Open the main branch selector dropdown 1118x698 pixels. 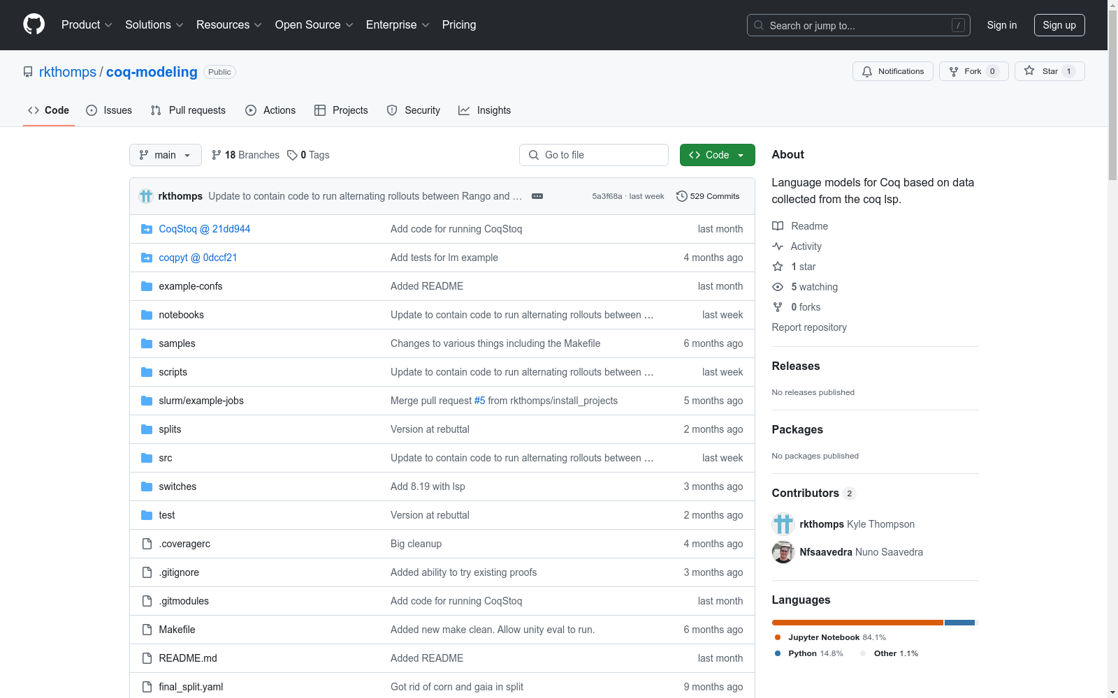click(x=166, y=155)
